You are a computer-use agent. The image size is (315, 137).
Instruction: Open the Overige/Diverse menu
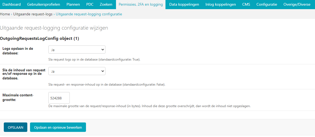click(x=297, y=4)
